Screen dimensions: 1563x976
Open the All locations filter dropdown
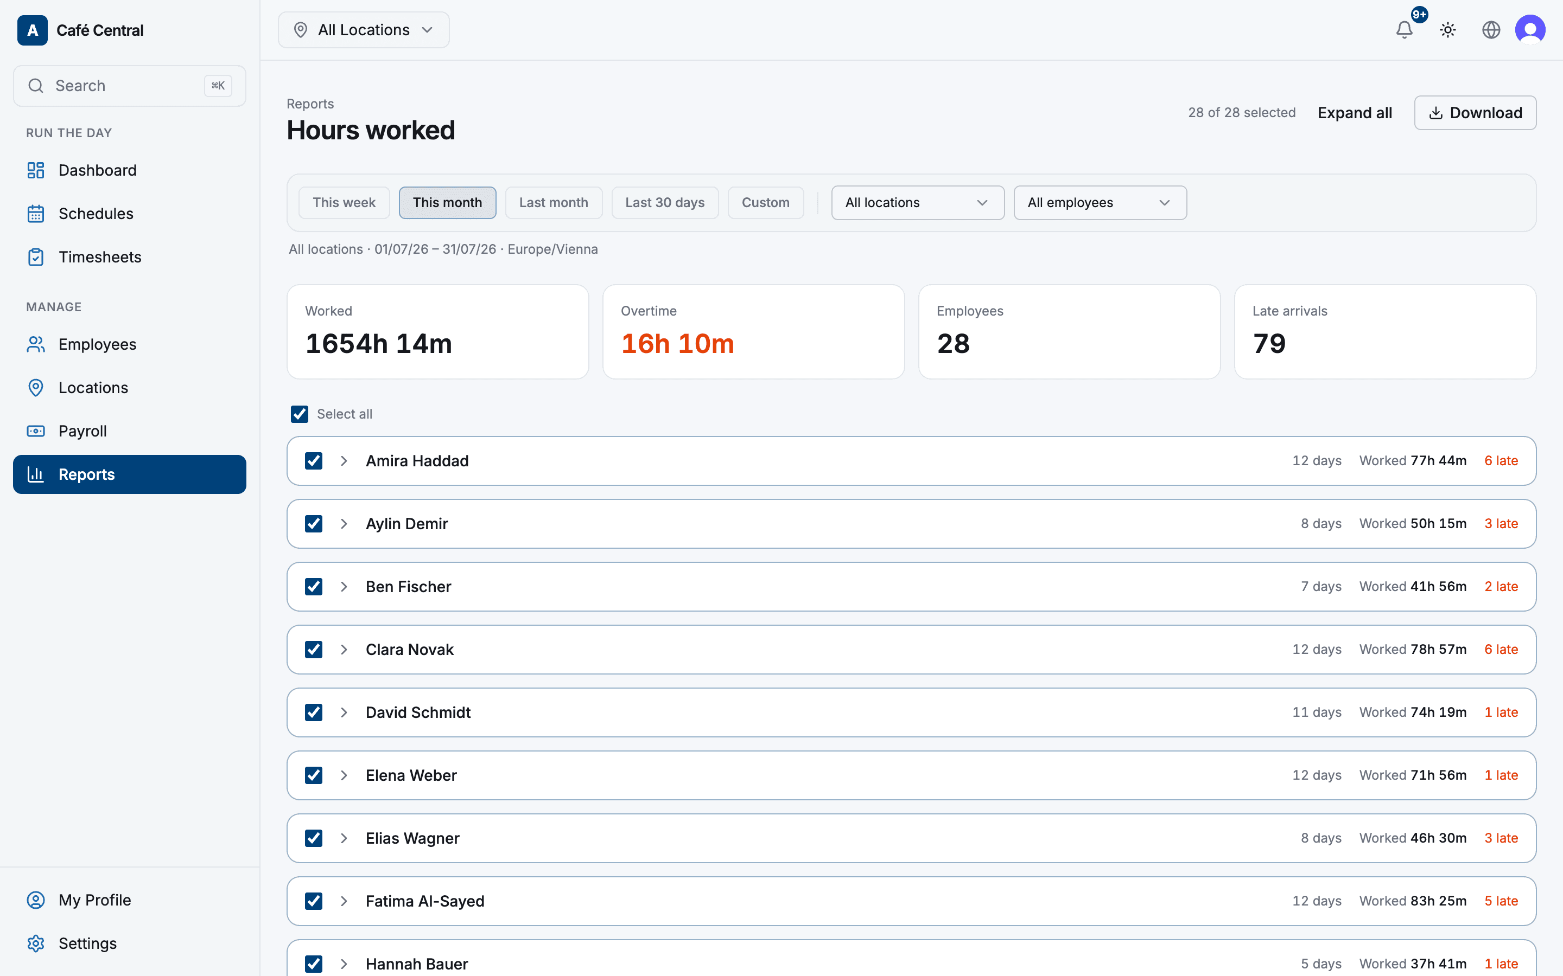tap(918, 203)
